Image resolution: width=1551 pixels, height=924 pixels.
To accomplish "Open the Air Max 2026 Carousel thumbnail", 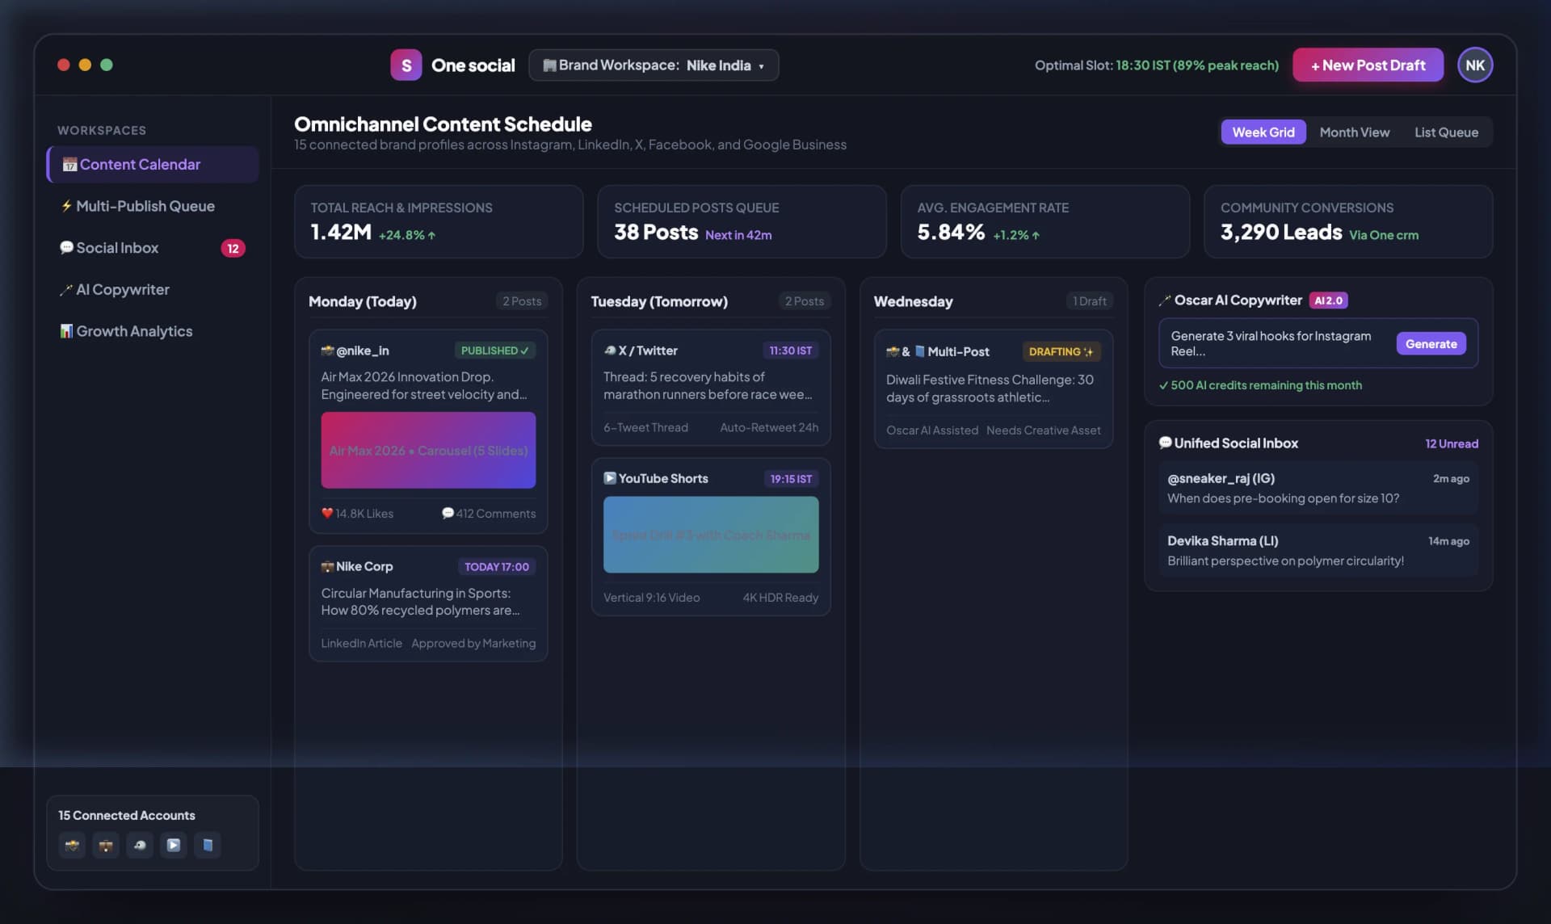I will tap(428, 450).
